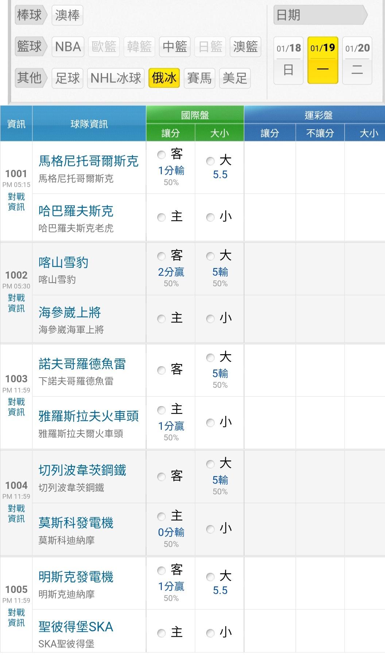This screenshot has height=658, width=385.
Task: Select the highlighted 俄冰 category
Action: coord(164,78)
